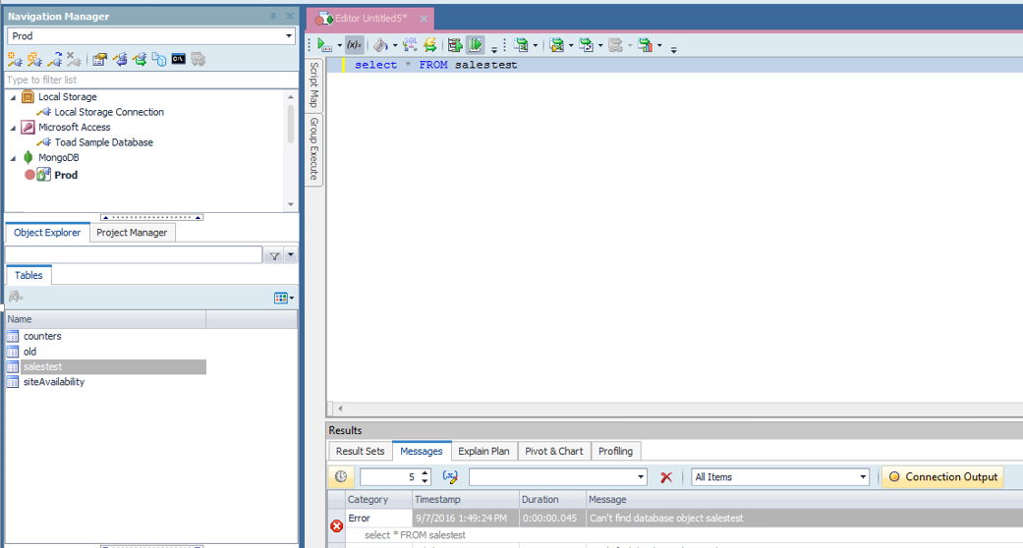Click the clock history icon in Messages
The image size is (1023, 548).
click(x=341, y=477)
